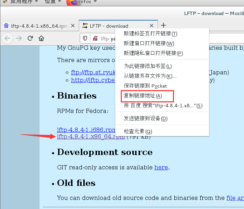Viewport: 244px width, 209px height.
Task: Click the Development source heading
Action: (105, 152)
